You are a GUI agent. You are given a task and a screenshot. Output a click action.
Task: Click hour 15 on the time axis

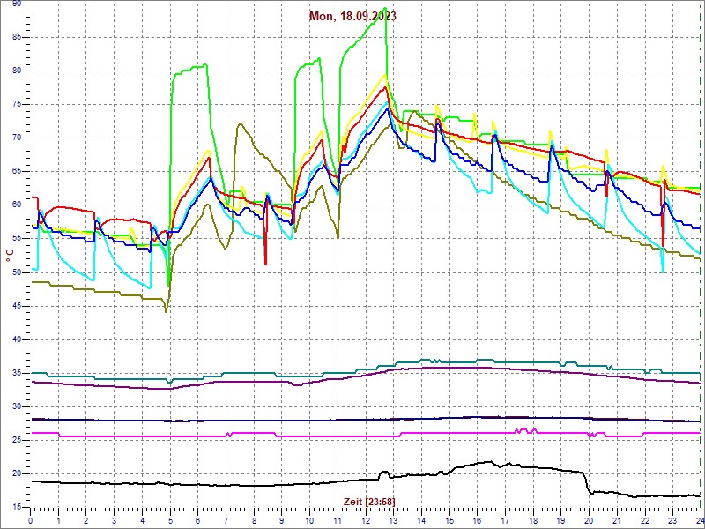(449, 520)
